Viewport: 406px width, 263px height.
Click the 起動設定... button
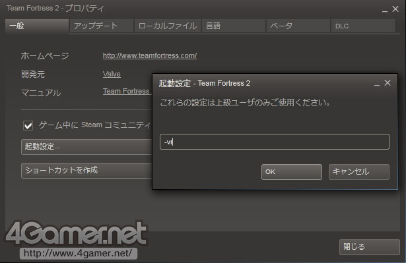point(86,146)
